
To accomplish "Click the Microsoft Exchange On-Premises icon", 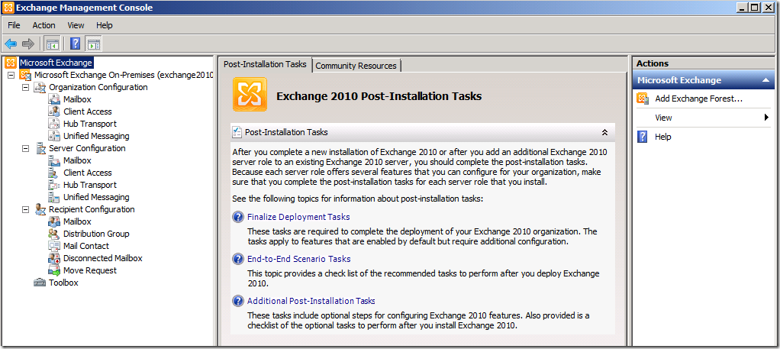I will click(x=25, y=75).
